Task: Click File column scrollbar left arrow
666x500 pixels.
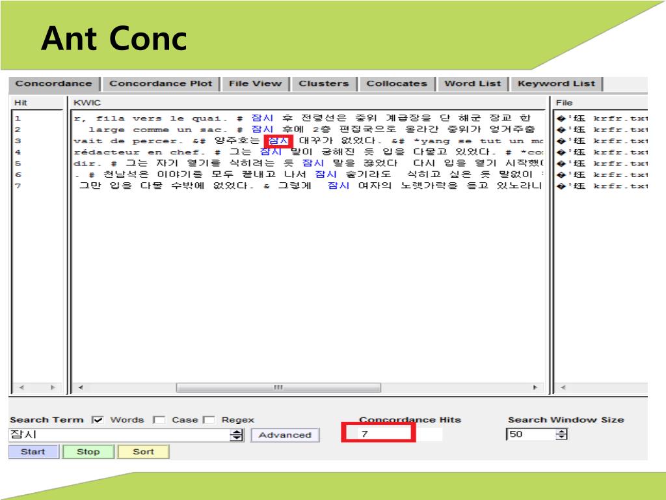Action: pos(563,387)
